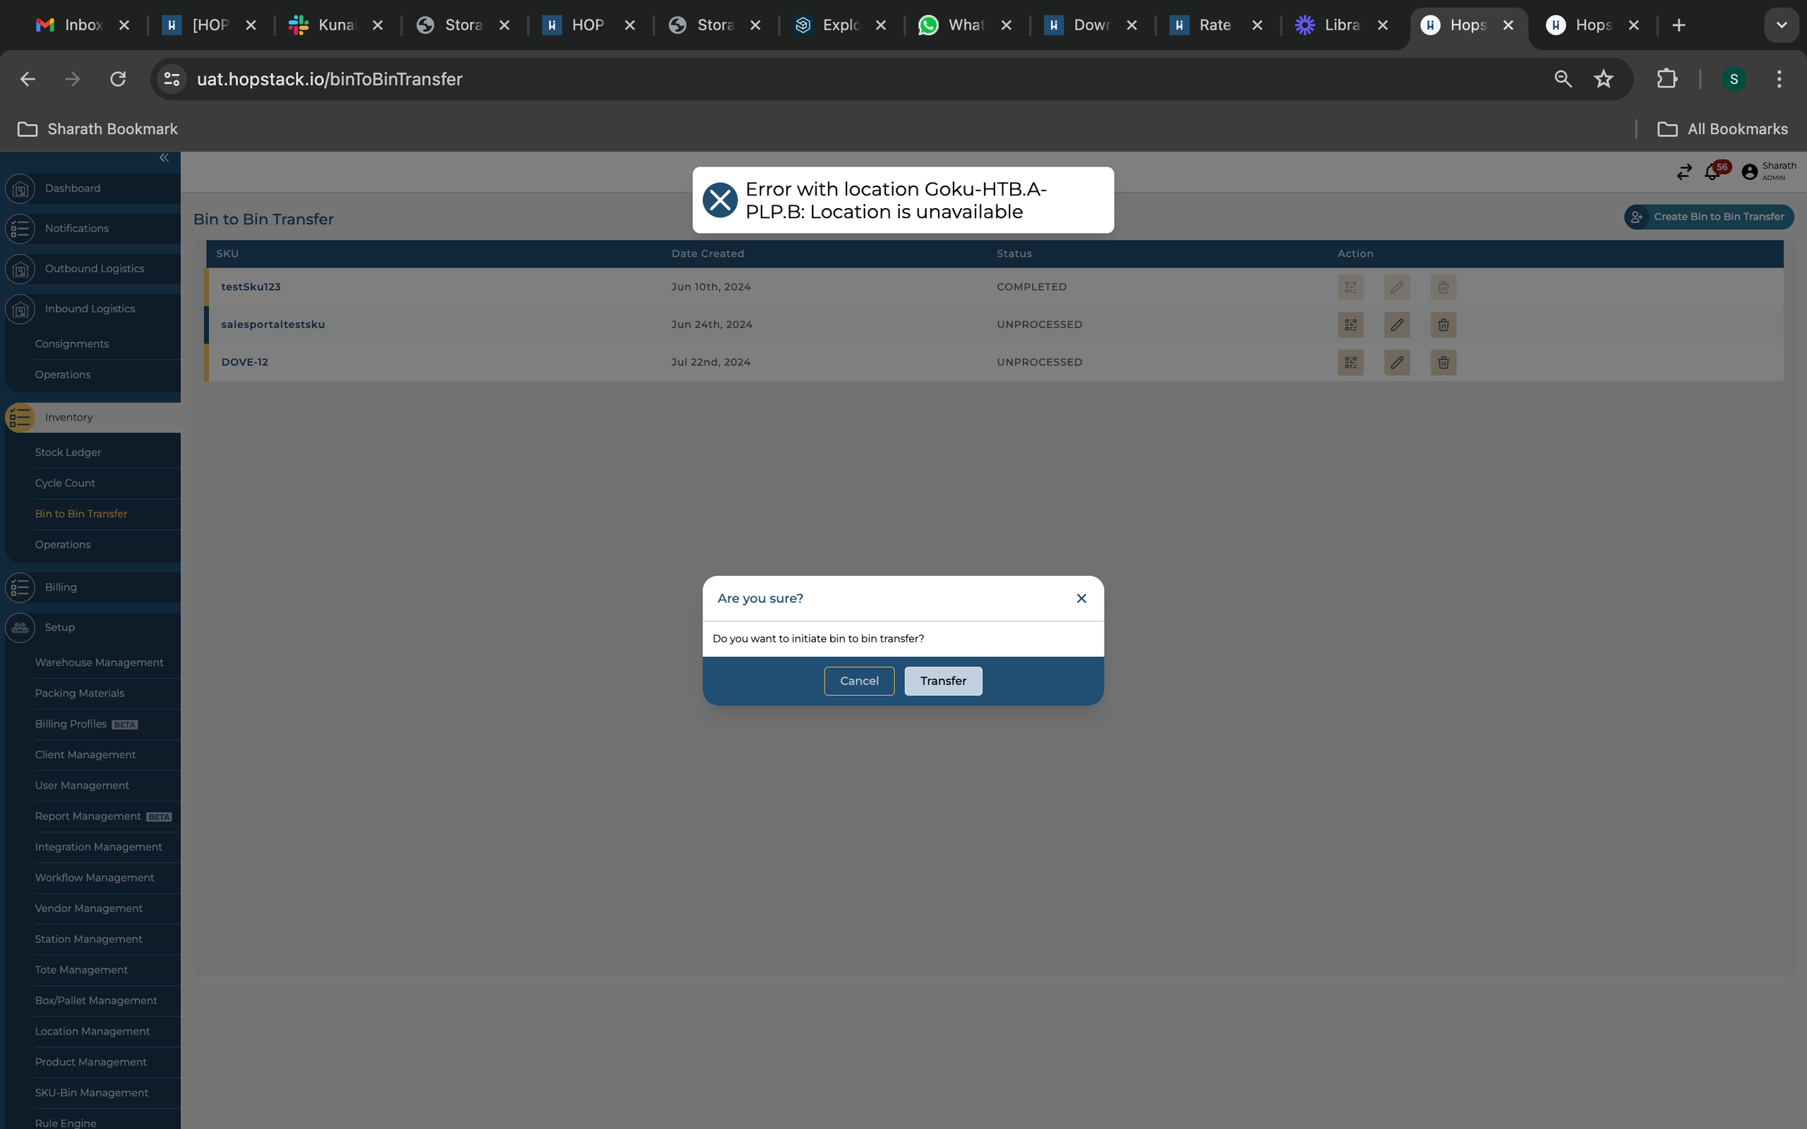The image size is (1807, 1129).
Task: Click the Transfer button in the dialog
Action: pos(942,680)
